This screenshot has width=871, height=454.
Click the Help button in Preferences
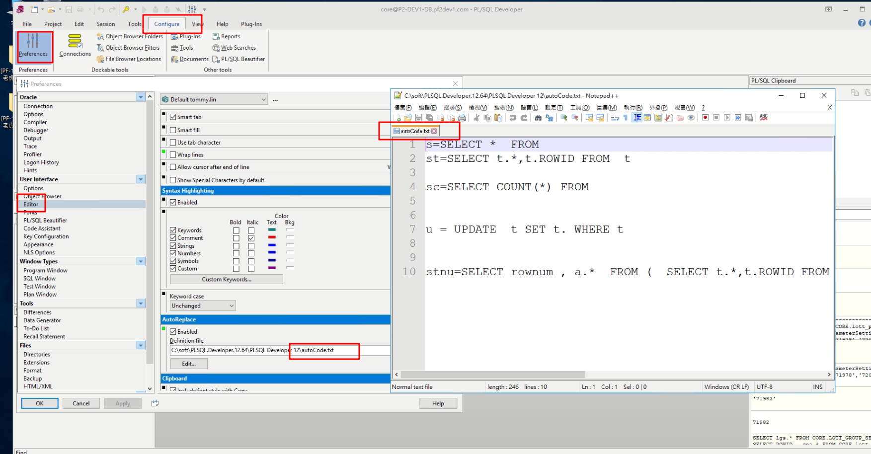438,403
